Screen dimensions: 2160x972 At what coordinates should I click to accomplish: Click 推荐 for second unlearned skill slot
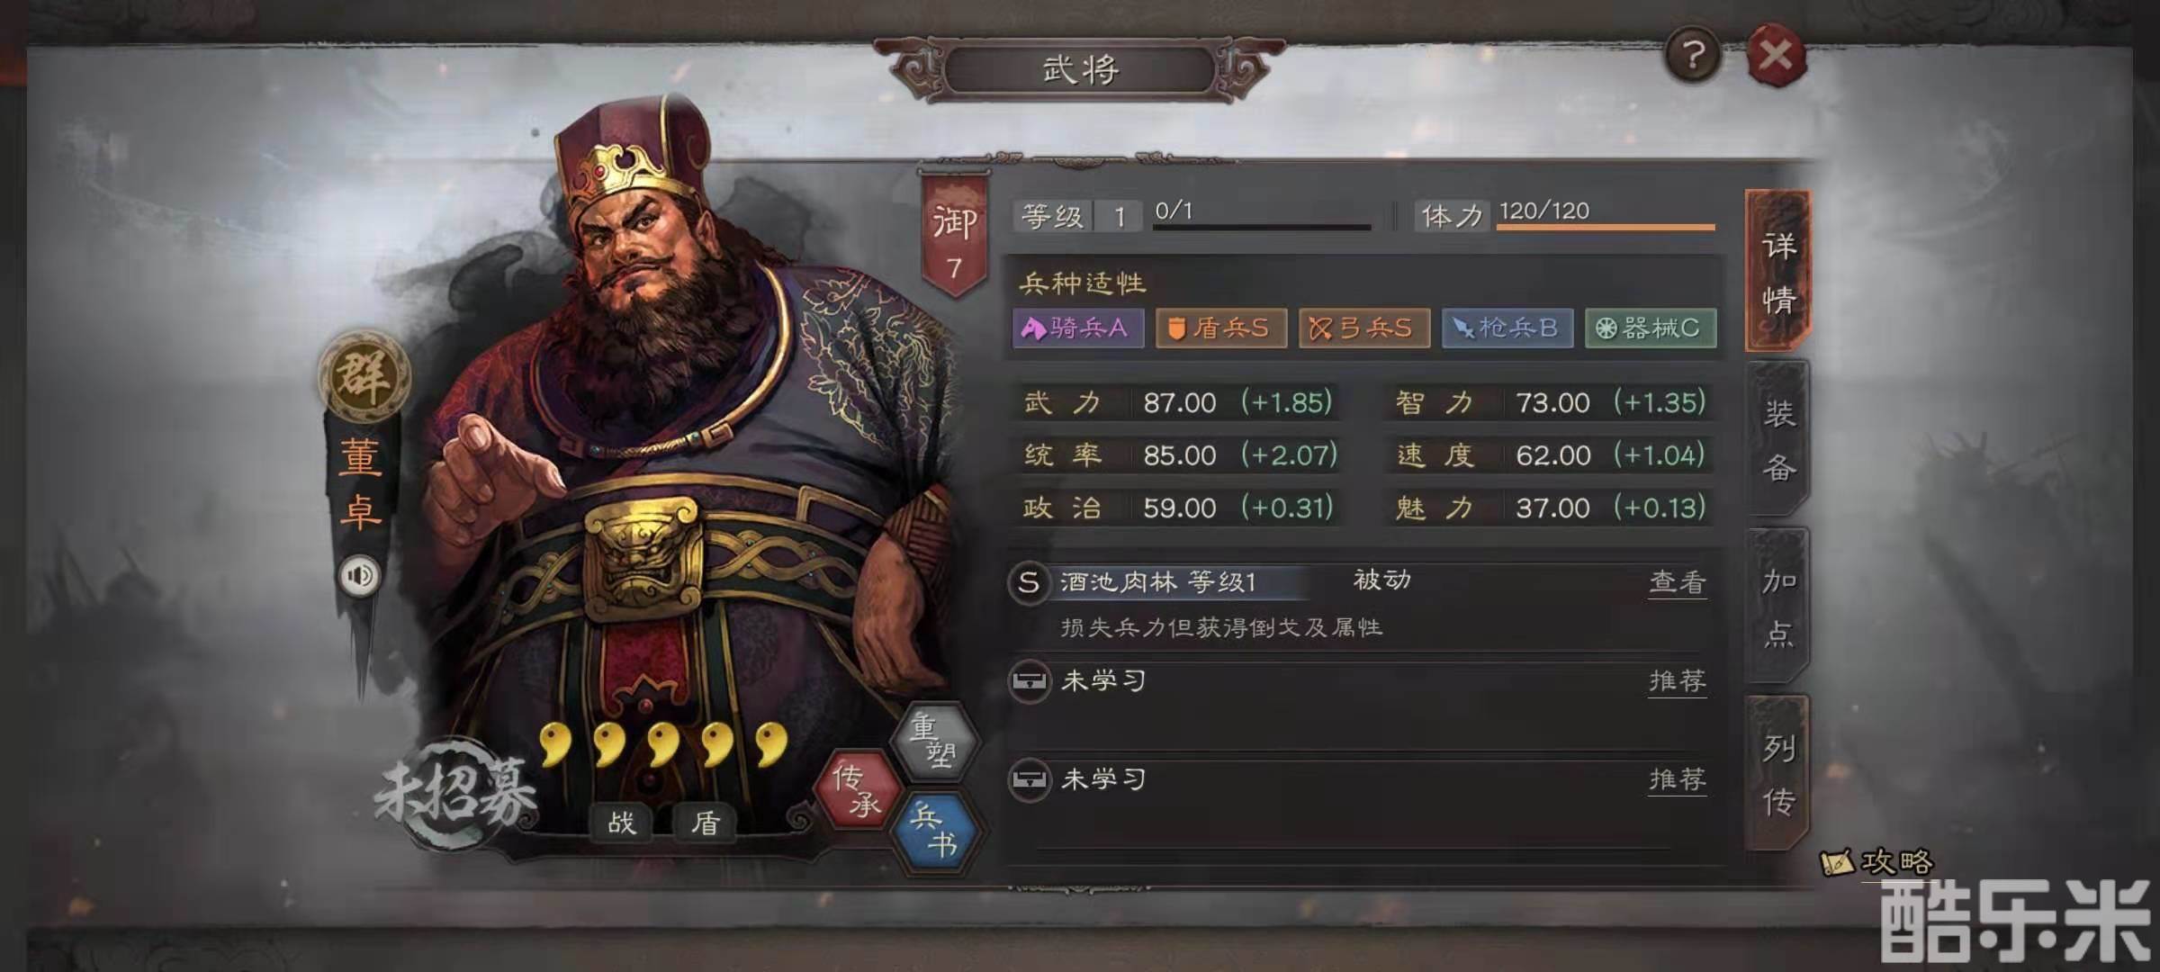click(x=1678, y=779)
